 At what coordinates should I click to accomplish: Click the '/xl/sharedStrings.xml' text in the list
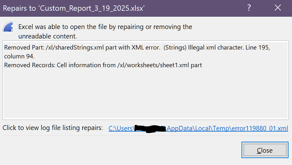(75, 48)
